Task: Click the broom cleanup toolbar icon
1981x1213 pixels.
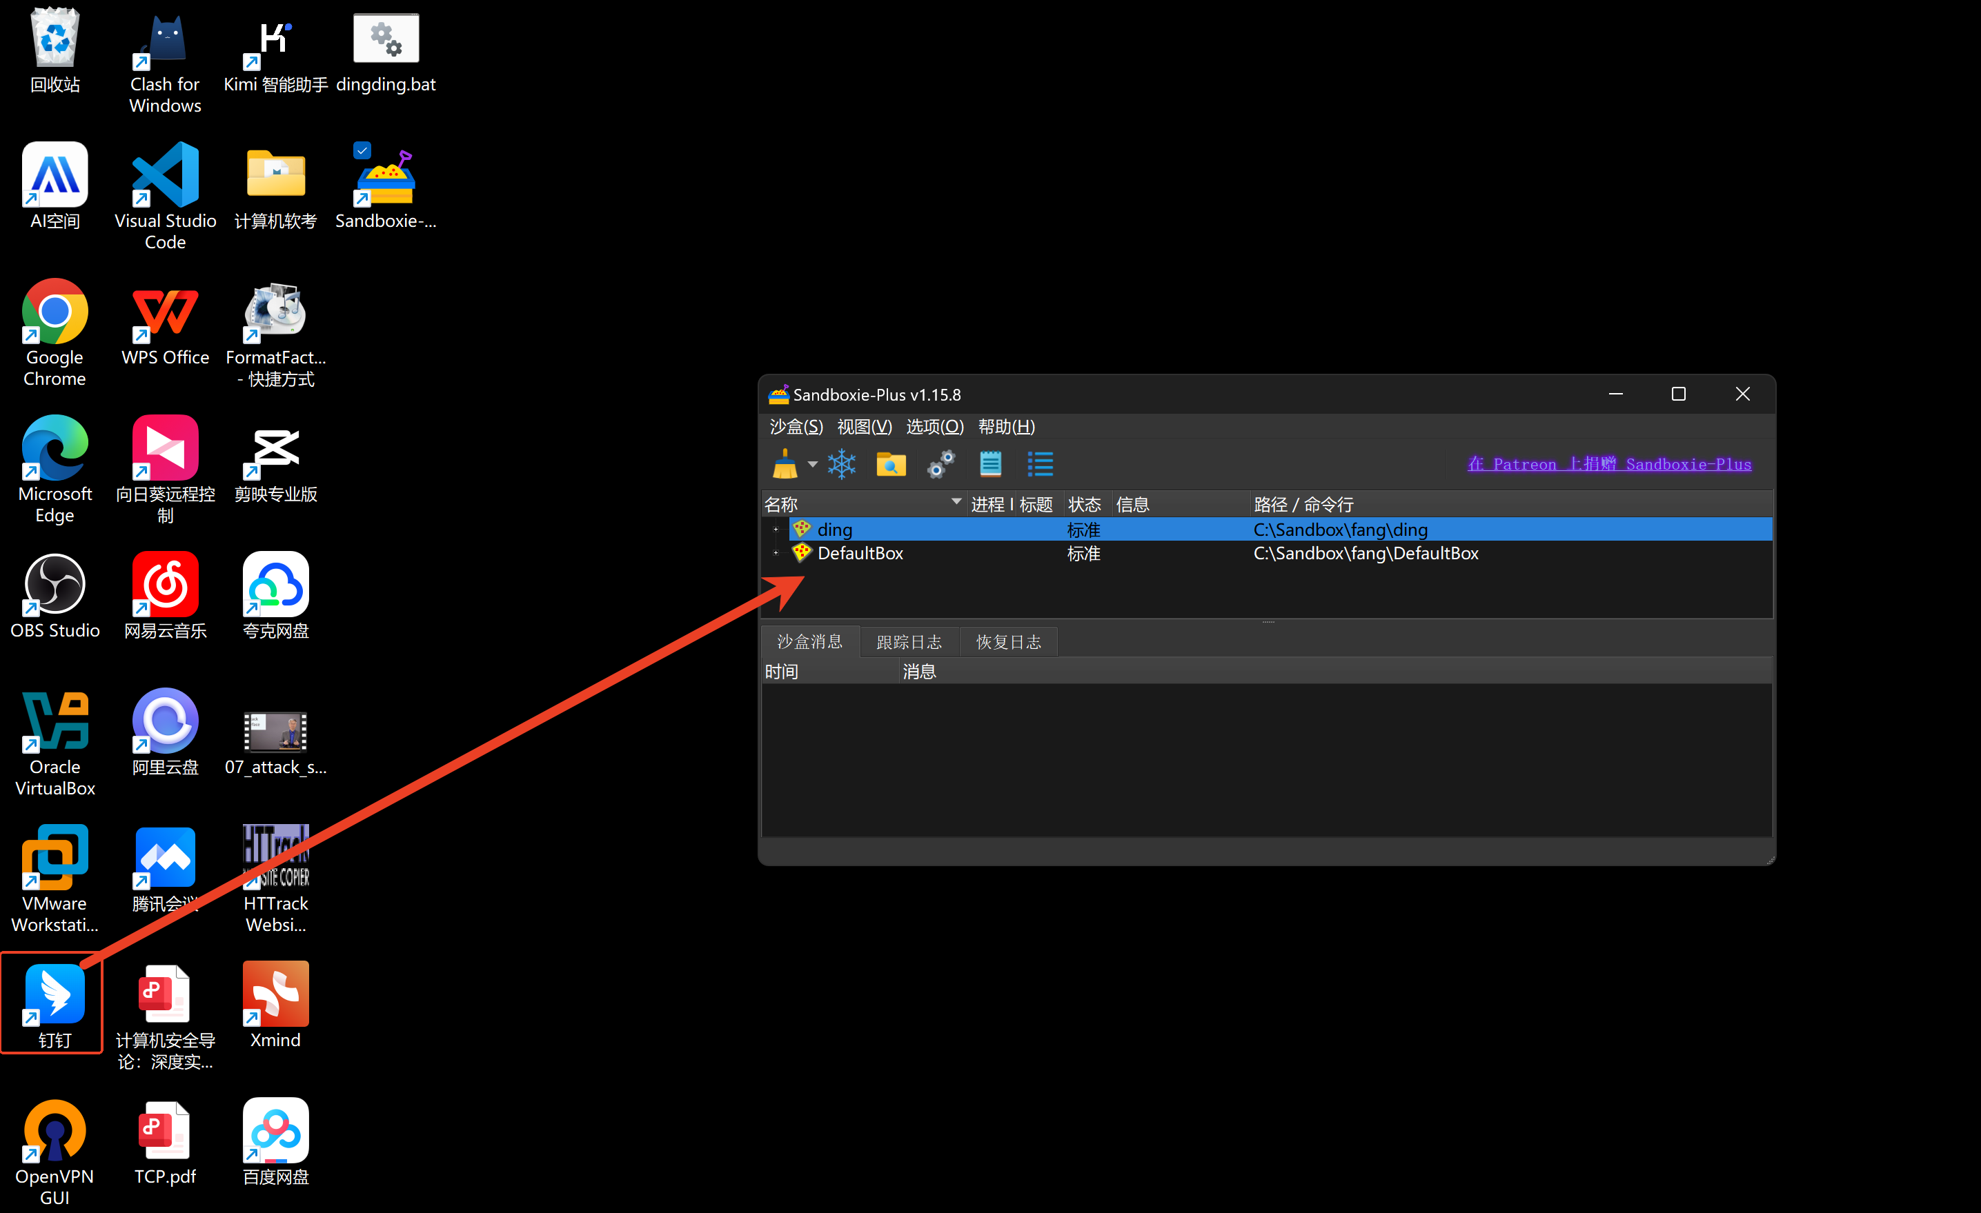Action: [x=784, y=464]
